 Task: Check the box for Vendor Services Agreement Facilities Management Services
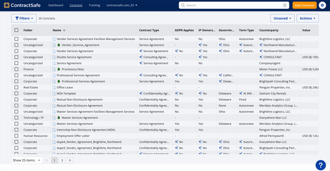(x=16, y=39)
